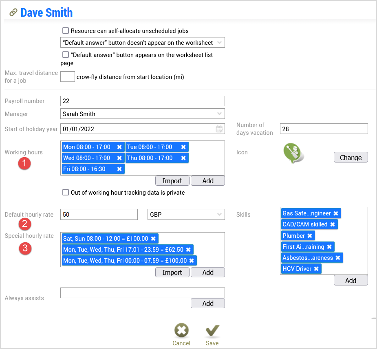Enable Resource can self-allocate unscheduled jobs
Image resolution: width=377 pixels, height=349 pixels.
[x=66, y=31]
